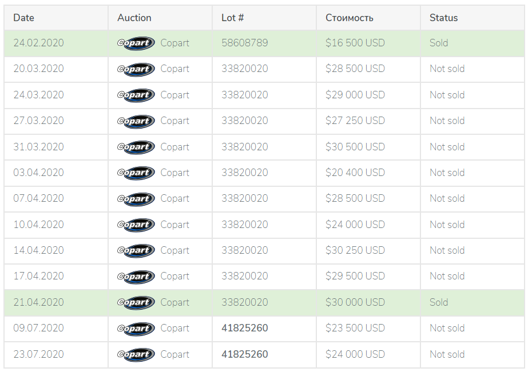Click the Copart logo in the 24.02.2020 row

click(x=136, y=43)
